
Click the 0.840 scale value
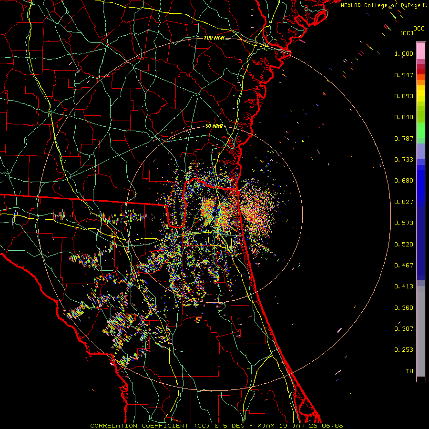click(x=404, y=117)
